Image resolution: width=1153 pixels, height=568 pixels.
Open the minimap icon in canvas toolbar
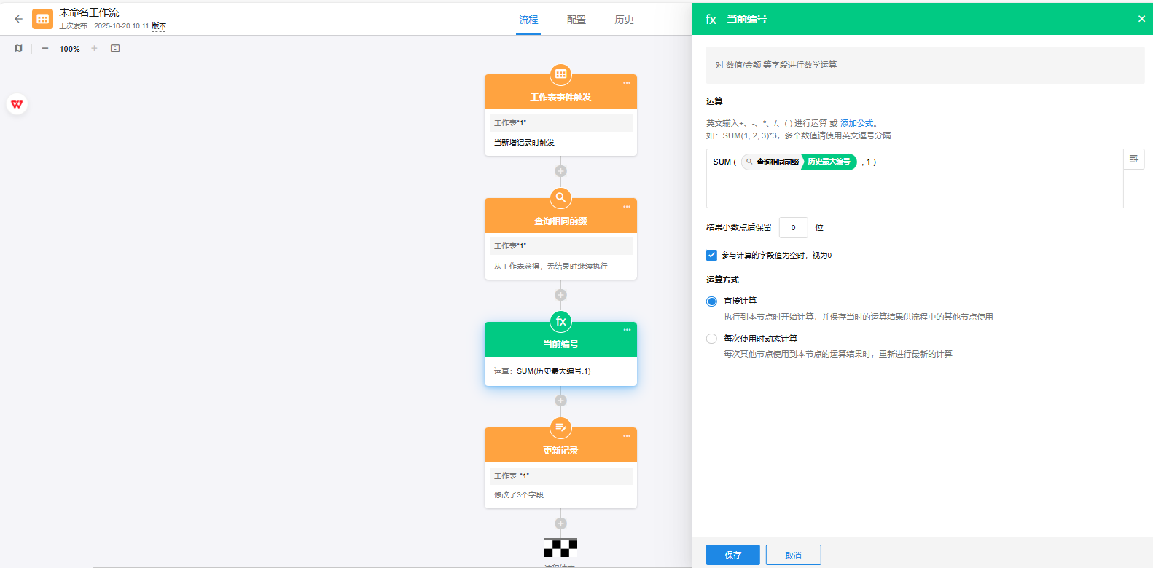click(18, 49)
